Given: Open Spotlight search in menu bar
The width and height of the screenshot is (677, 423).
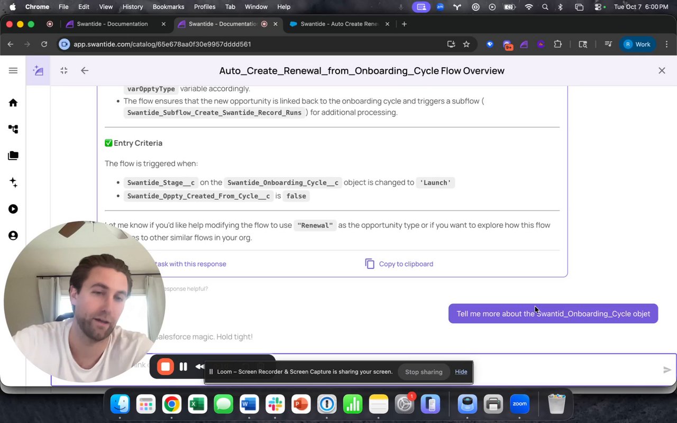Looking at the screenshot, I should [x=545, y=7].
